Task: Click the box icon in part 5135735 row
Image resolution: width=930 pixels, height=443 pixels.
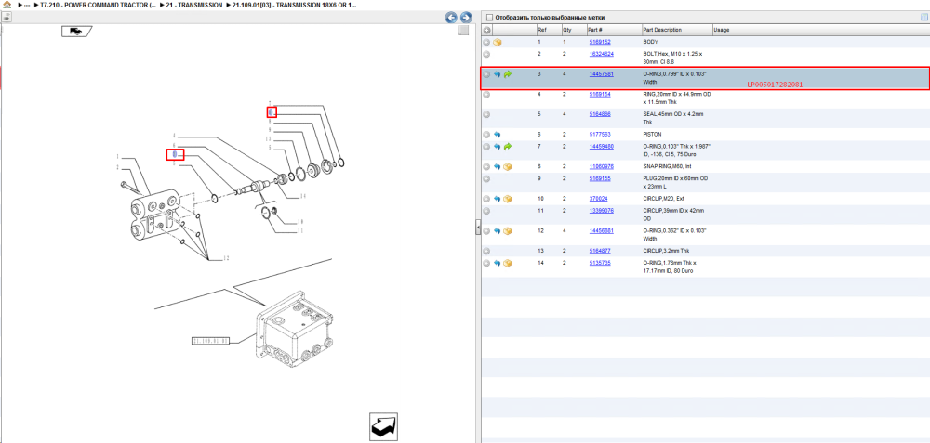Action: (508, 263)
